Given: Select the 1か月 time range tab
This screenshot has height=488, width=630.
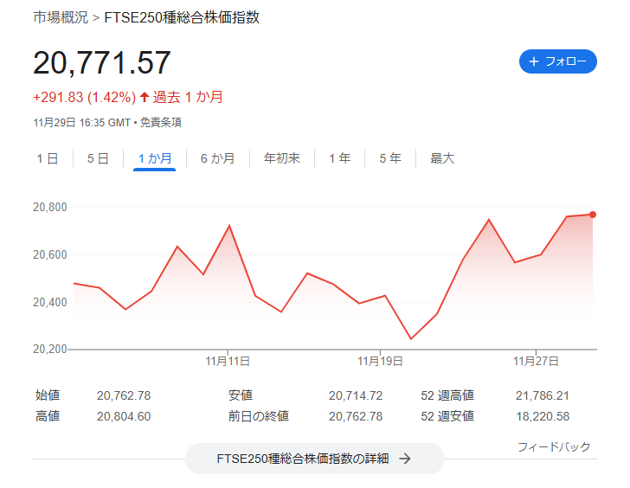Looking at the screenshot, I should coord(155,158).
